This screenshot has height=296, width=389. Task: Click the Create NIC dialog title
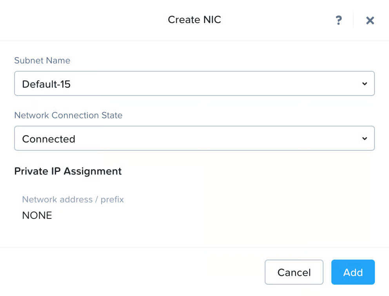194,20
